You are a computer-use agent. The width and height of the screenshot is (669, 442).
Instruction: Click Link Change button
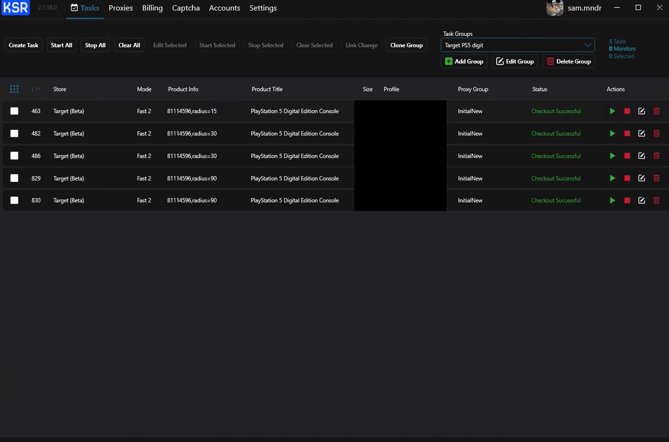[x=361, y=45]
